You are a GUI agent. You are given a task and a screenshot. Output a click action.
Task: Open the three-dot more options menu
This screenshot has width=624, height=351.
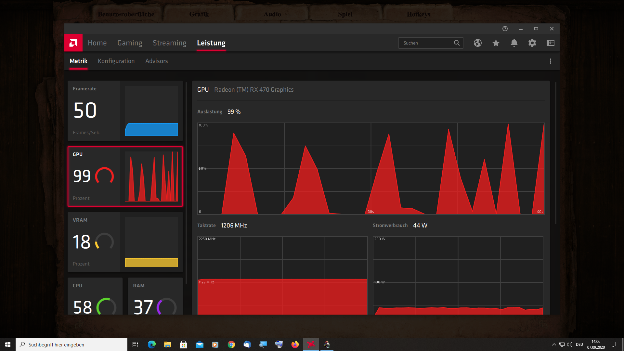(x=550, y=61)
